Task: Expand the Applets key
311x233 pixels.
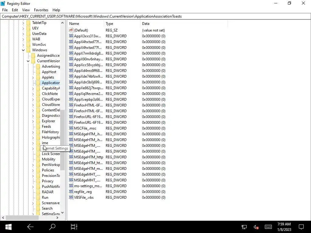Action: tap(33, 77)
